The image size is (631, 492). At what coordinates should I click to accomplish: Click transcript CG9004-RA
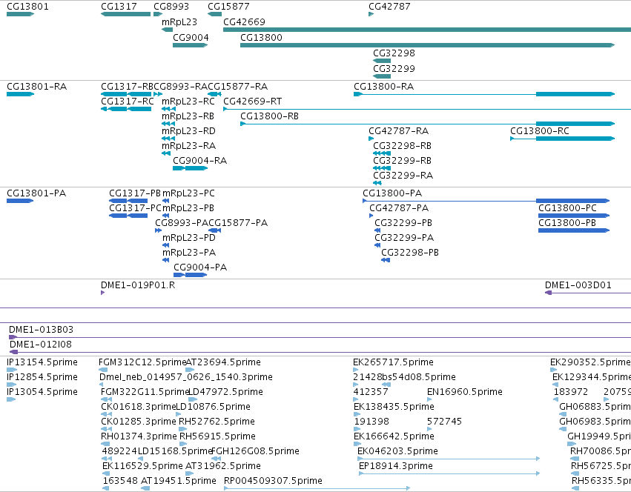click(x=200, y=161)
